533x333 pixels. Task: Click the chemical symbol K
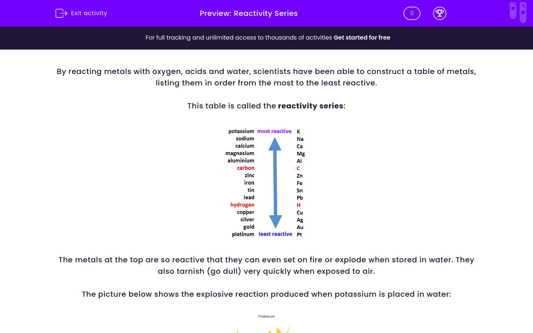(x=298, y=131)
